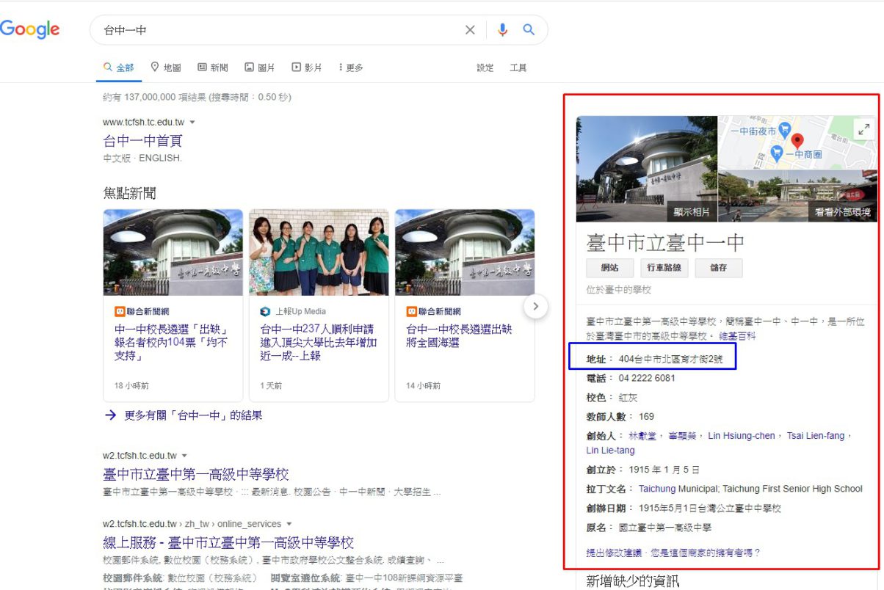Open news article 中一中校長遴選「出缺」
This screenshot has width=884, height=590.
point(171,342)
